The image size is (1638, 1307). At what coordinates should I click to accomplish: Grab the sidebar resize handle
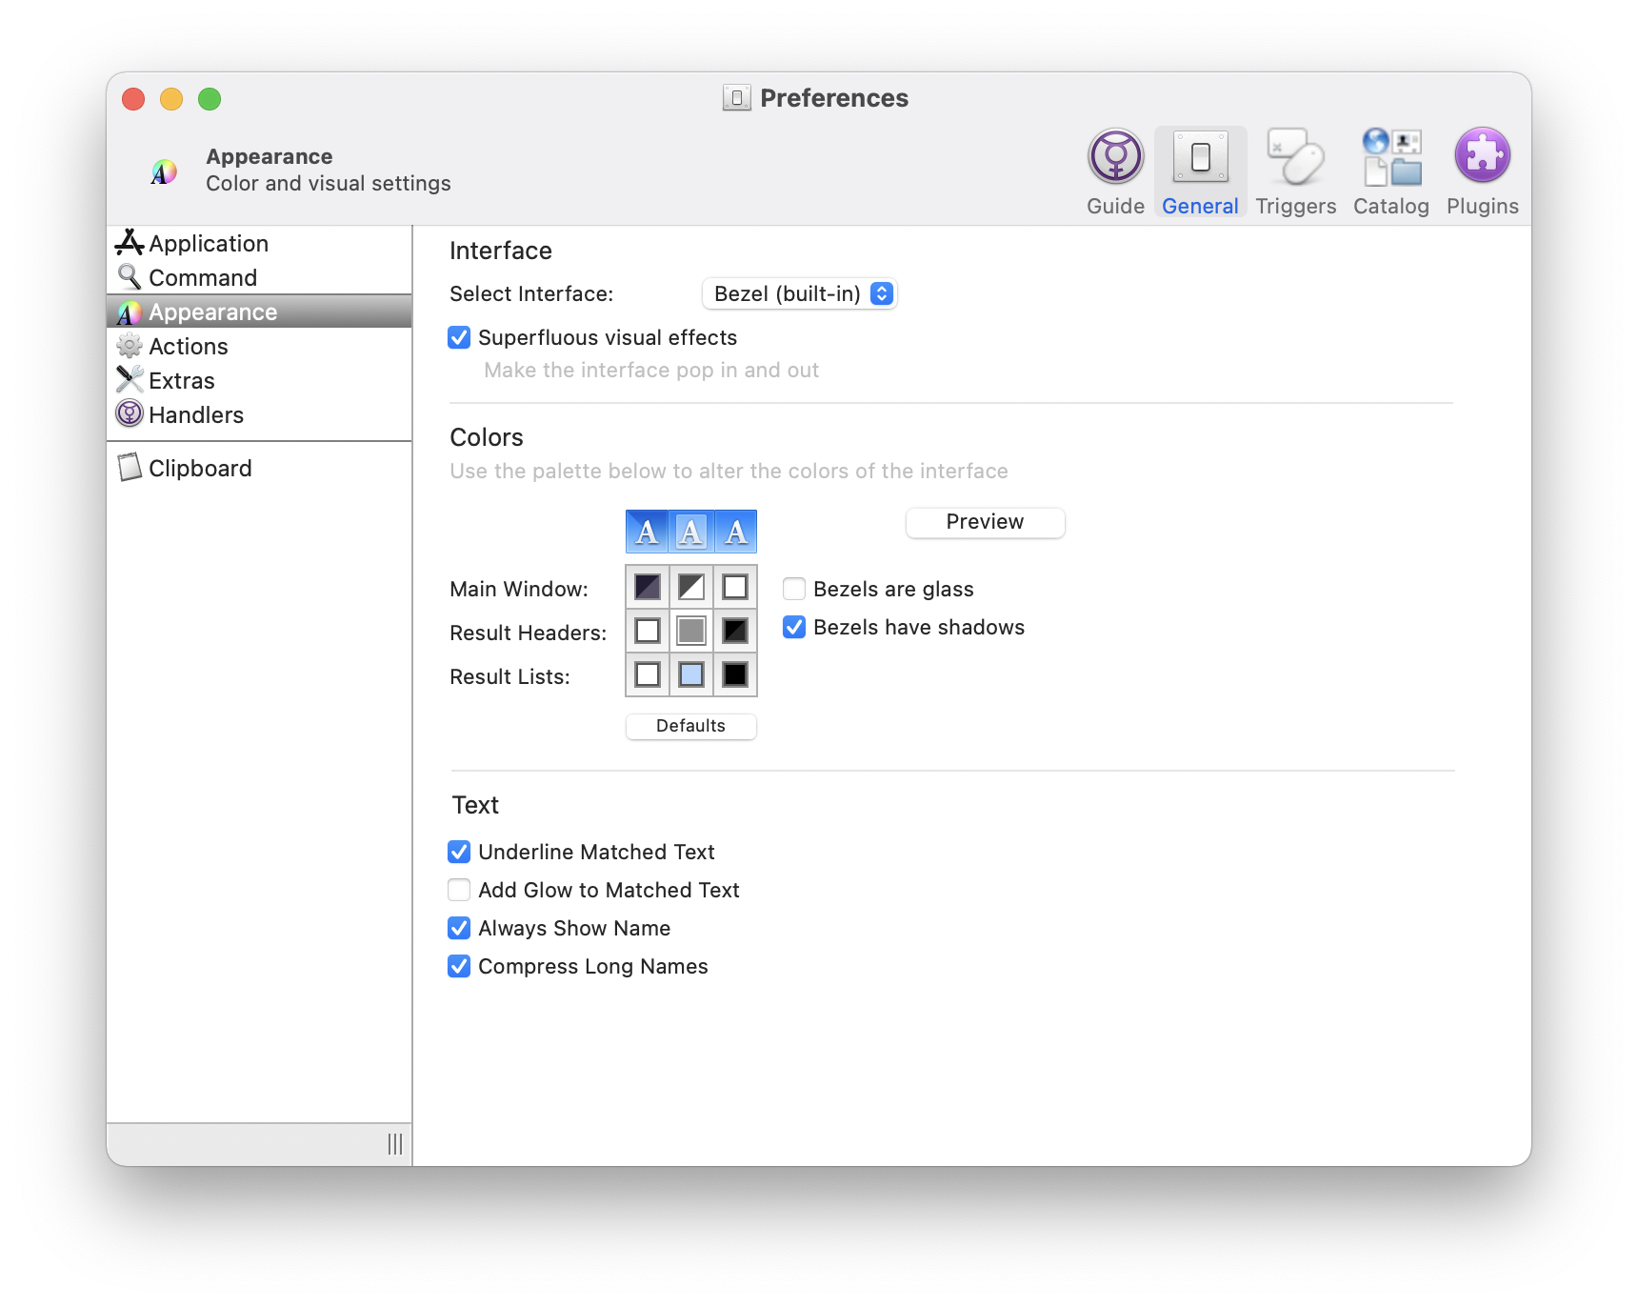click(x=395, y=1144)
